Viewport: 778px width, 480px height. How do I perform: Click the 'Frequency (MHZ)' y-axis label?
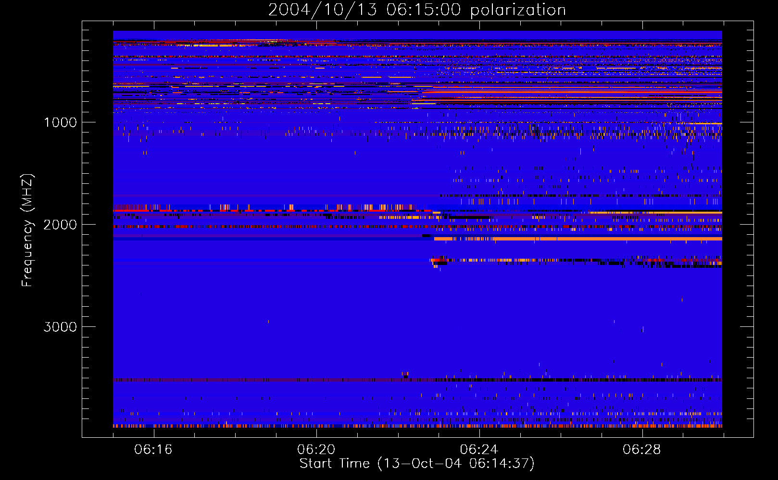coord(27,230)
